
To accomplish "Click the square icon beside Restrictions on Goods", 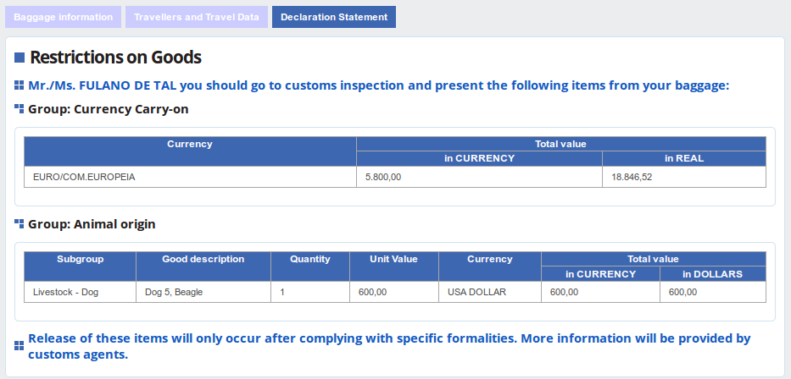I will 19,58.
